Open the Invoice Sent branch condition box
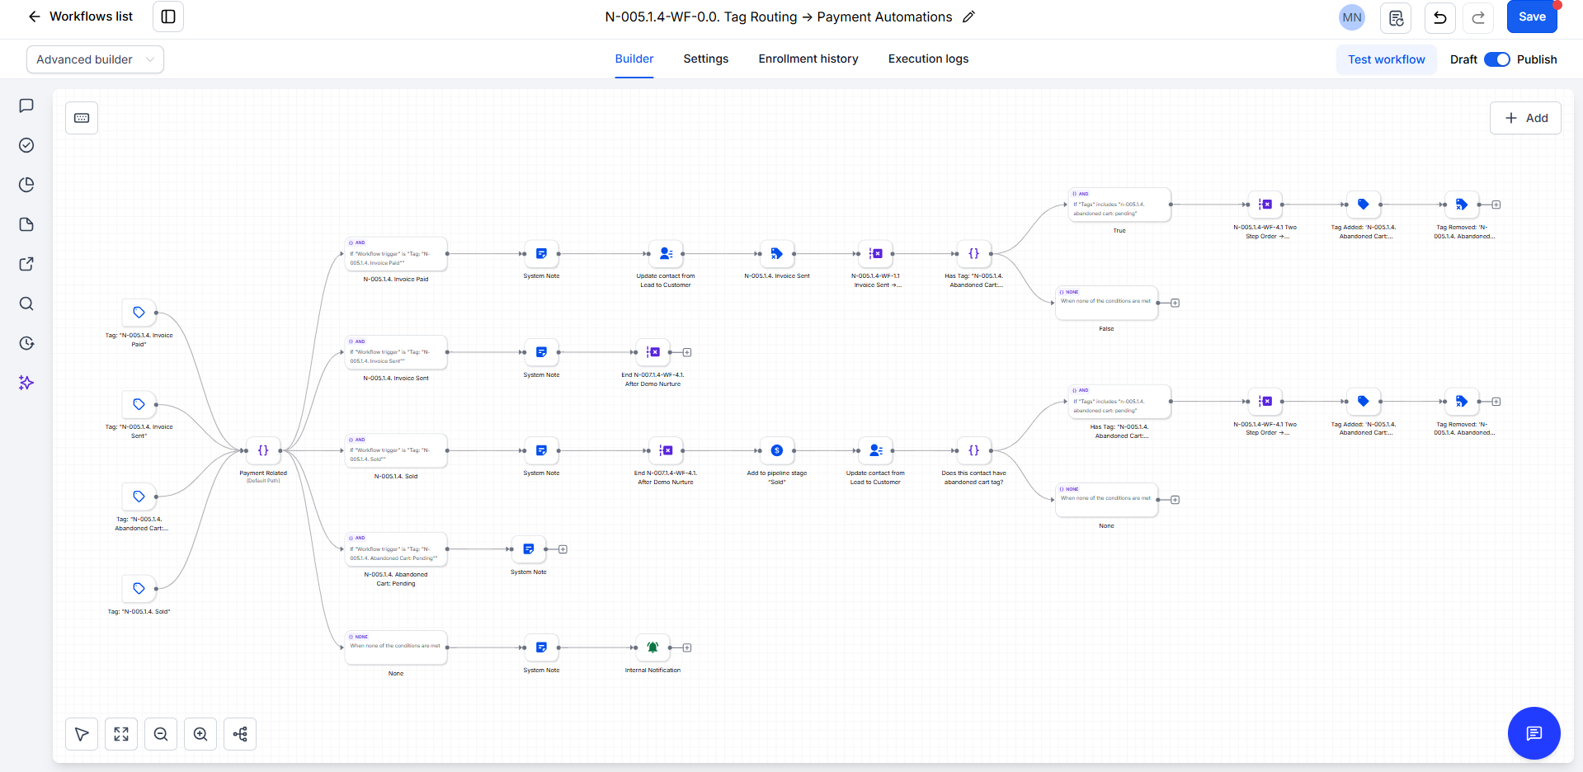 click(396, 352)
